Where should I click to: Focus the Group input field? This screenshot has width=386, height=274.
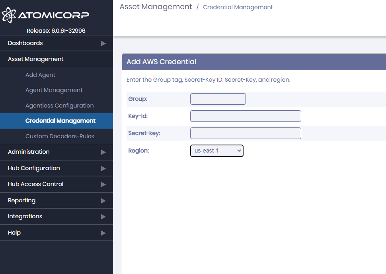218,99
